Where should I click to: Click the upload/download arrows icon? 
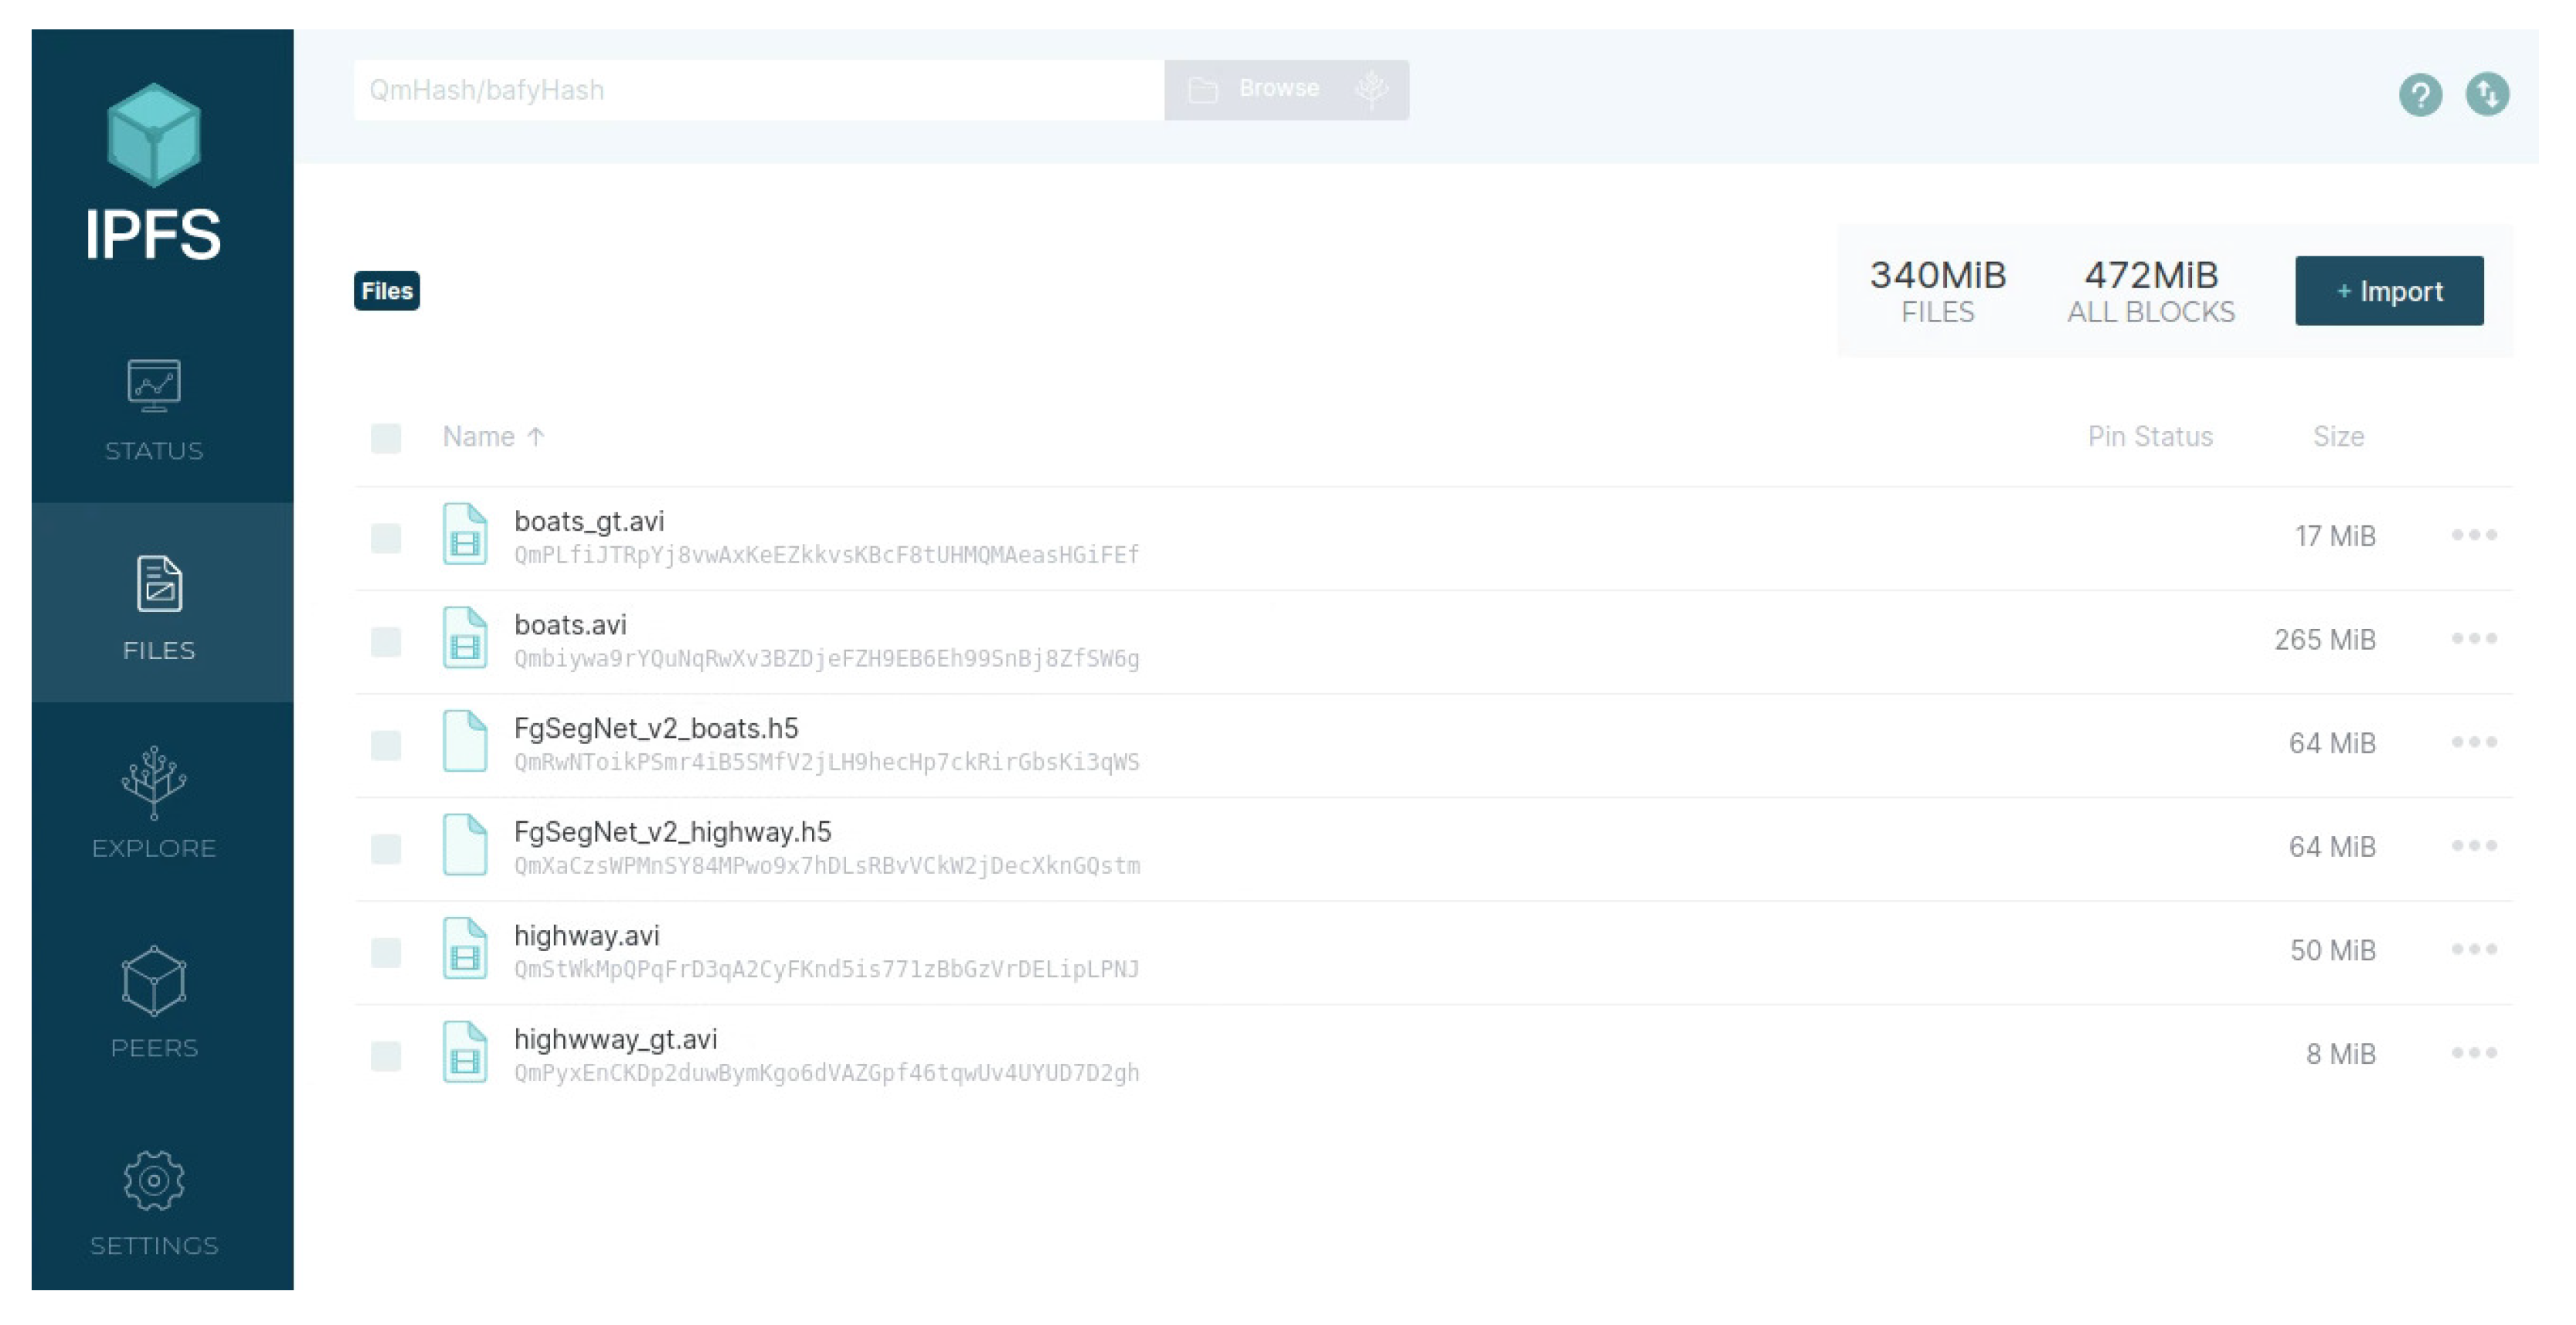coord(2486,95)
